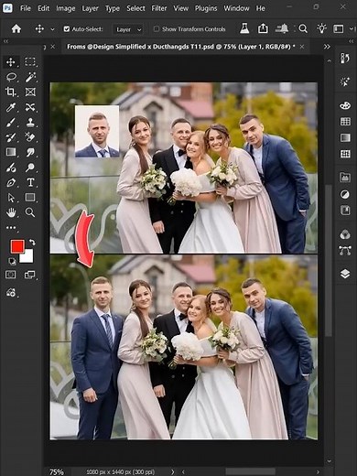357x476 pixels.
Task: Select the Zoom tool in the toolbox
Action: [x=30, y=212]
